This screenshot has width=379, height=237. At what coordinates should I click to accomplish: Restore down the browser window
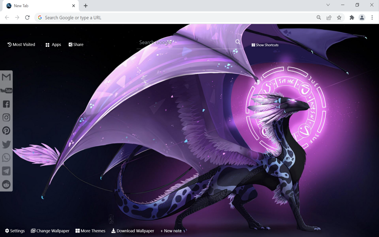(357, 5)
